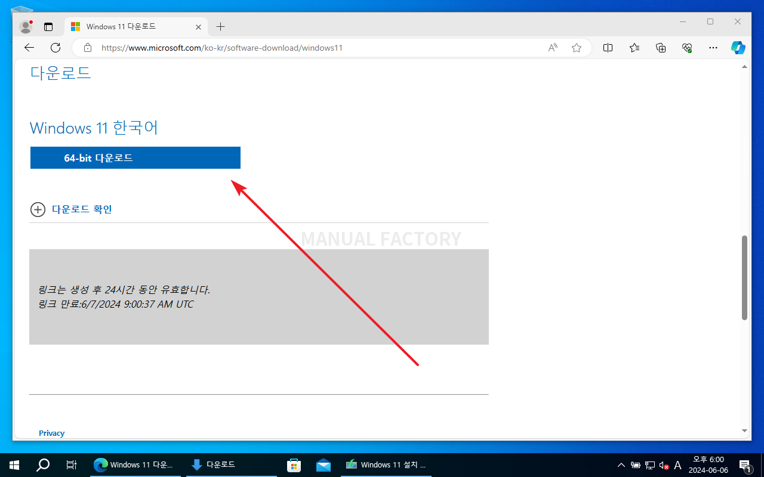The height and width of the screenshot is (477, 764).
Task: Refresh the current page
Action: (56, 48)
